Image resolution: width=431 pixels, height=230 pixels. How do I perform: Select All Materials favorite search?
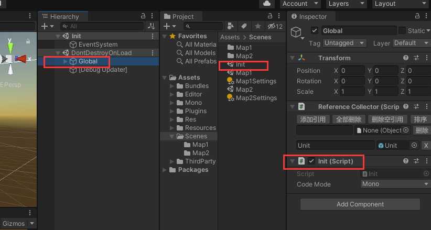pyautogui.click(x=197, y=45)
